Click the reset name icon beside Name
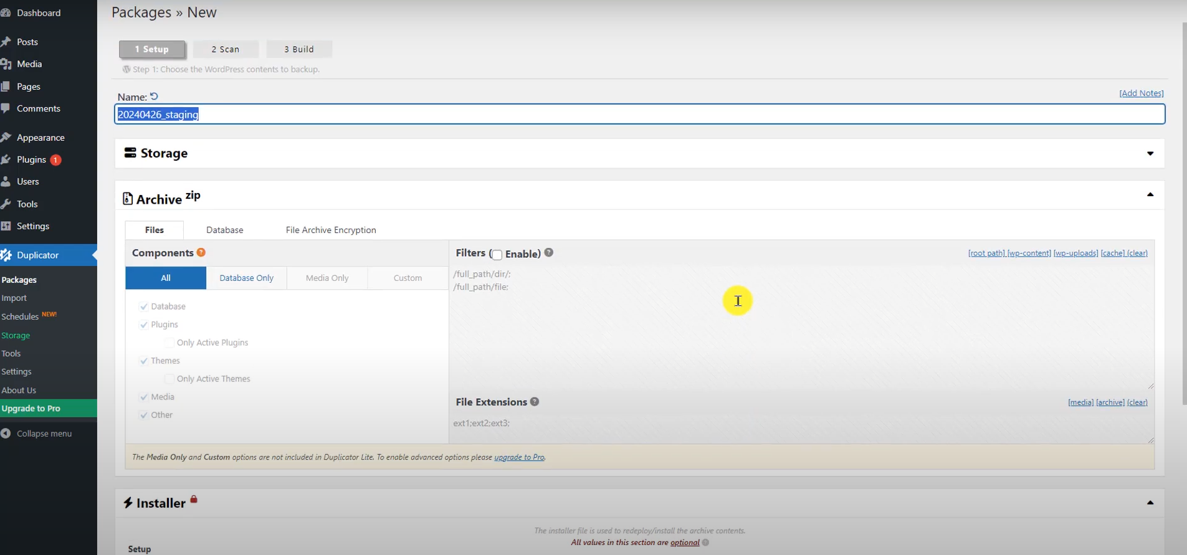 pos(154,97)
